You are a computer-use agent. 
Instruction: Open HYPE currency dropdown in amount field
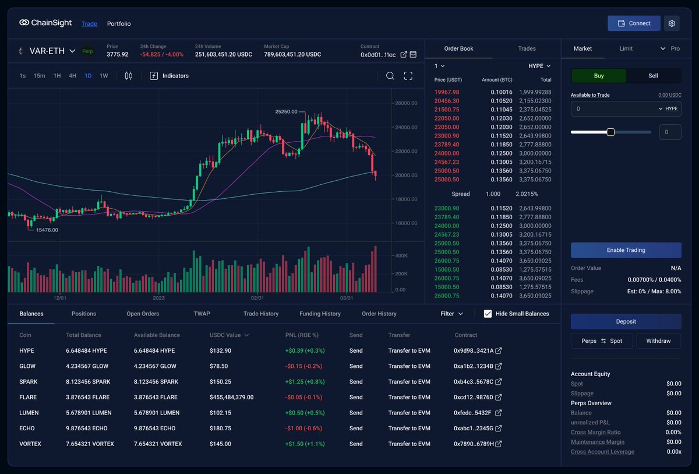click(x=668, y=109)
